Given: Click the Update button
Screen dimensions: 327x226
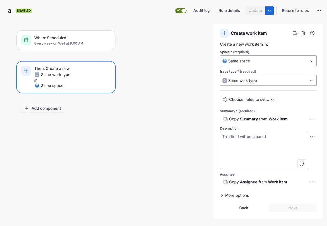Looking at the screenshot, I should click(x=255, y=10).
